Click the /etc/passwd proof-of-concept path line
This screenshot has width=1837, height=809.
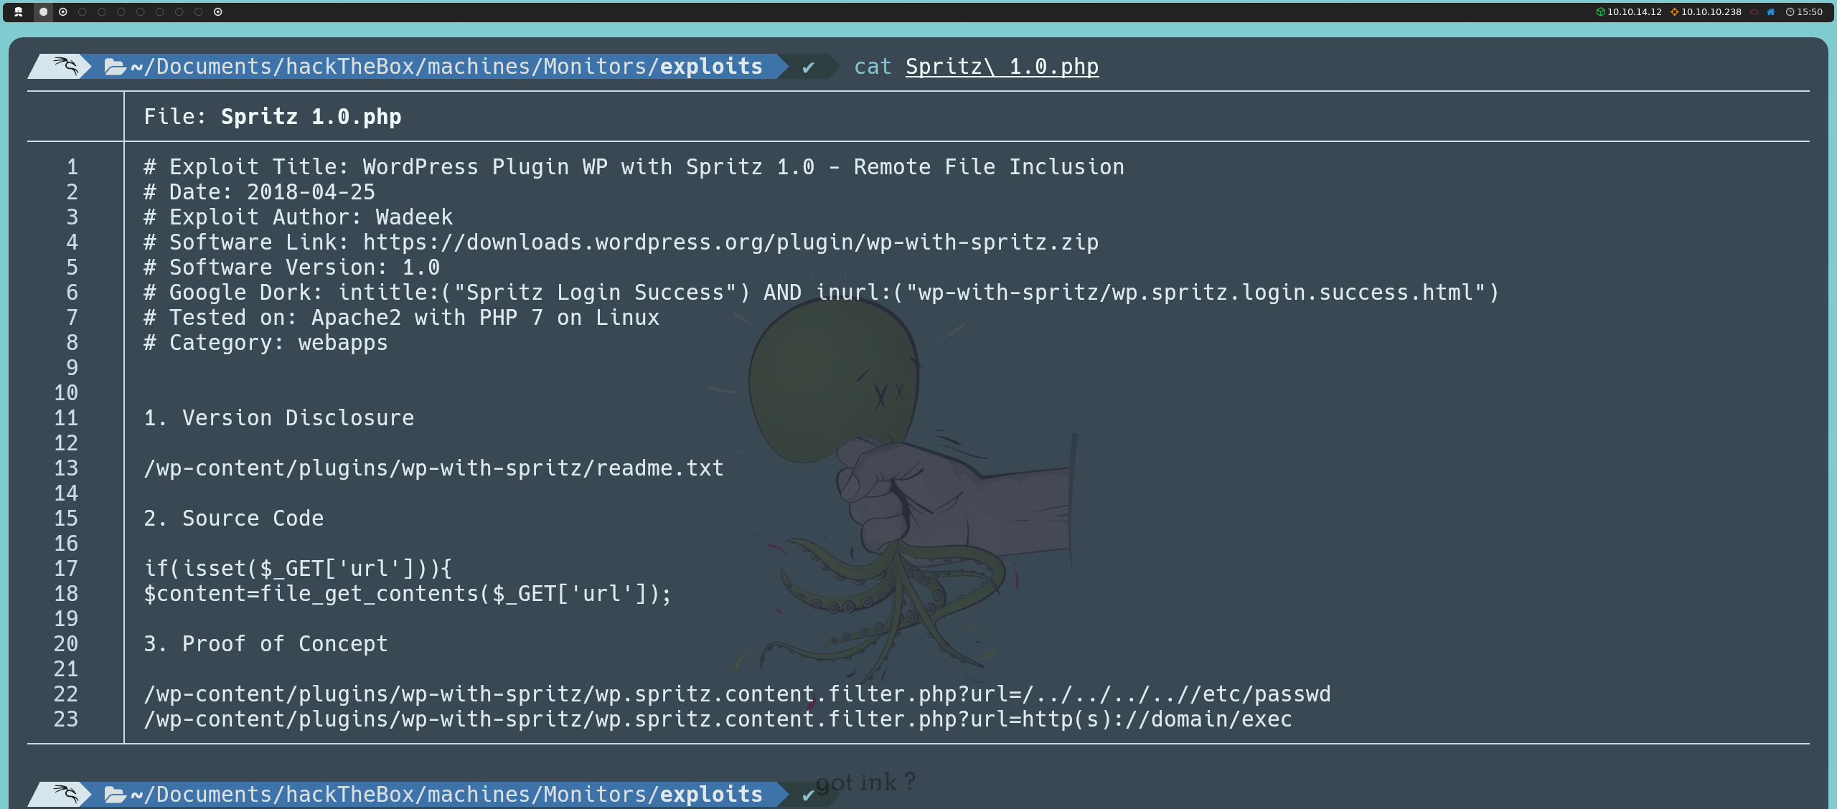[737, 694]
